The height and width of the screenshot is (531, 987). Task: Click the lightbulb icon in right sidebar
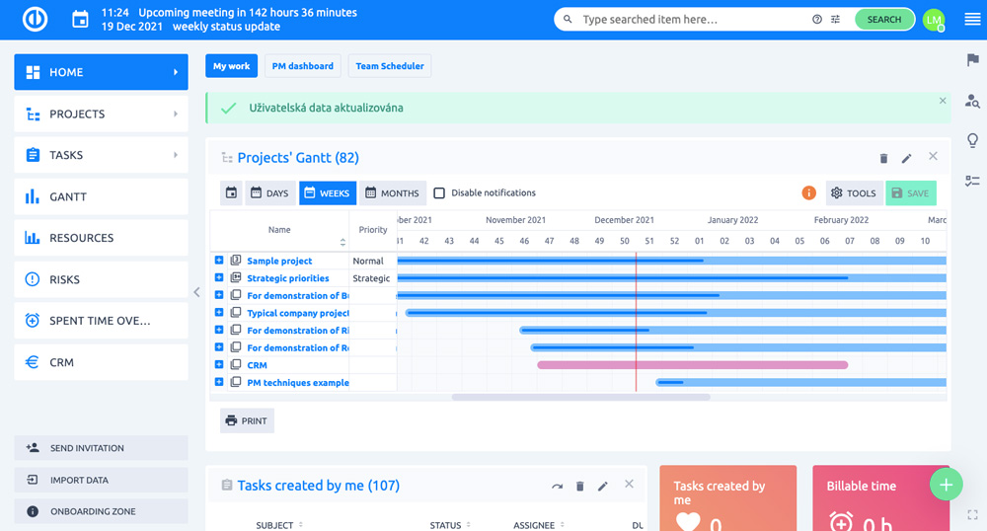click(x=972, y=140)
